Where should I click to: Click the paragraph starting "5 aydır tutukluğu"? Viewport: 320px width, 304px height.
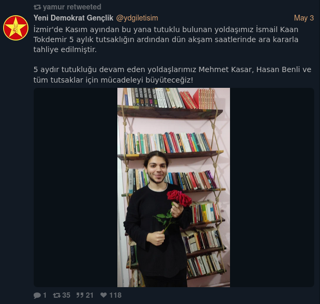173,75
